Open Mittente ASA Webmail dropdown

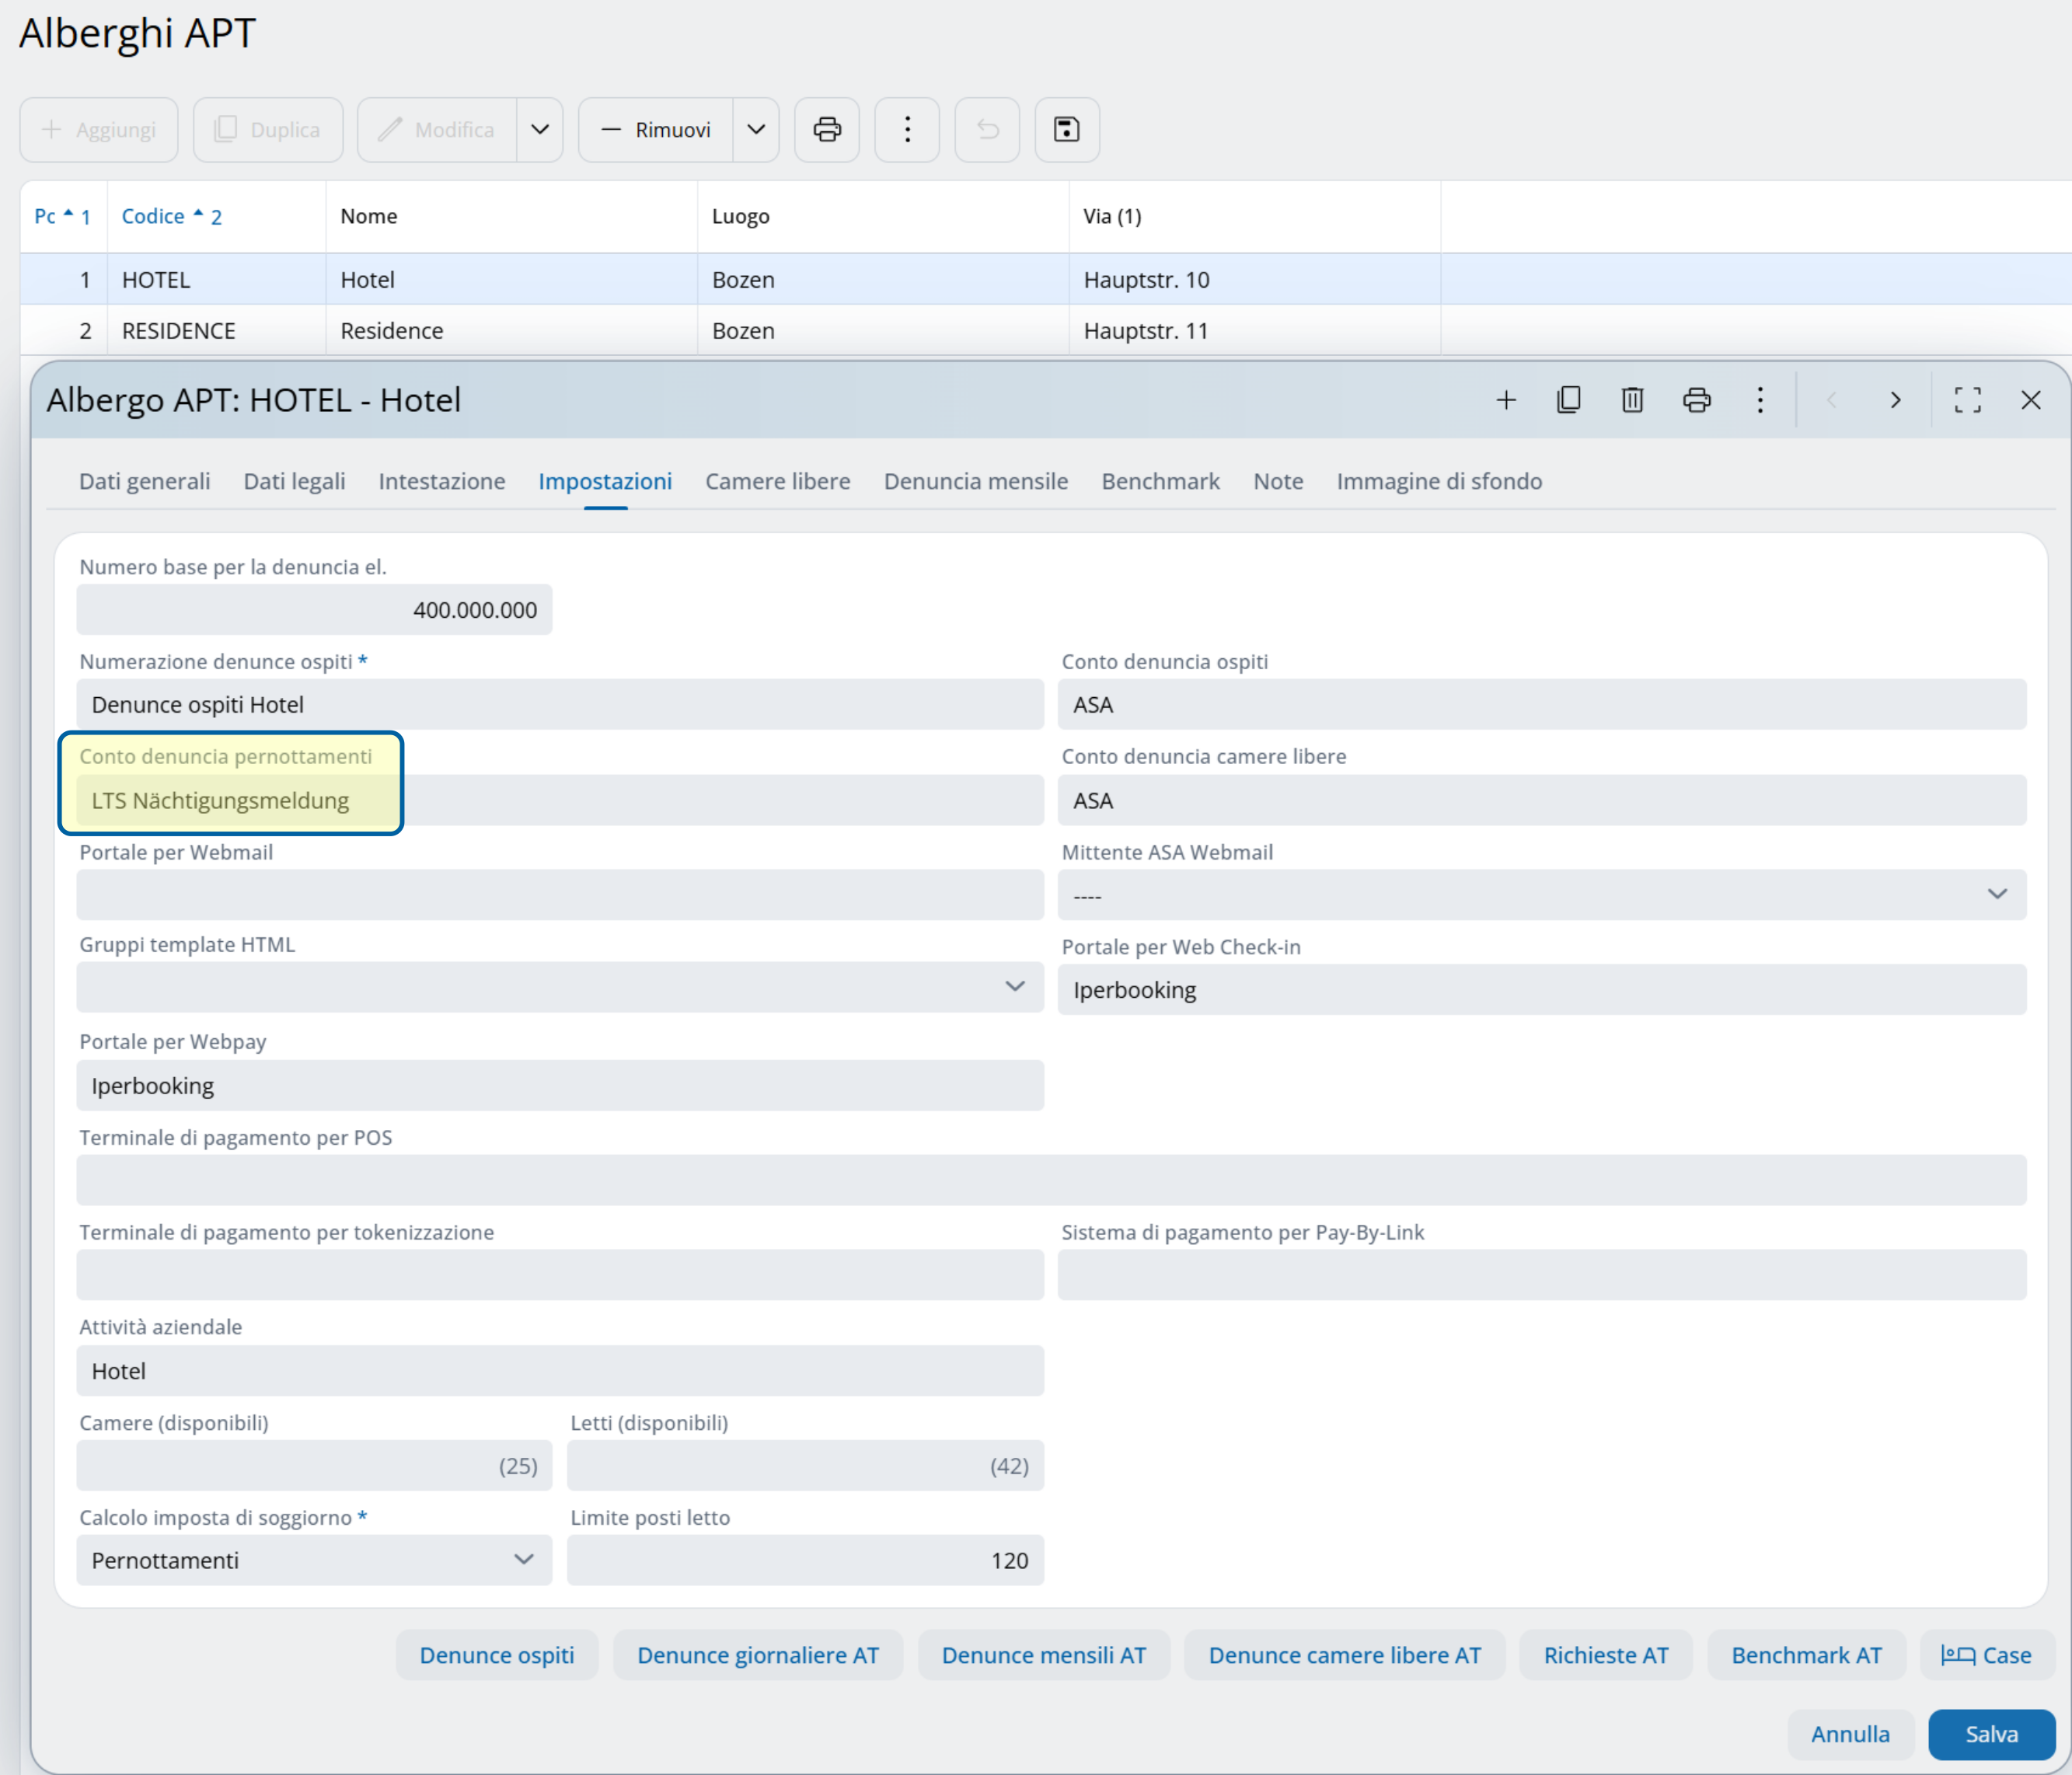[x=1996, y=894]
